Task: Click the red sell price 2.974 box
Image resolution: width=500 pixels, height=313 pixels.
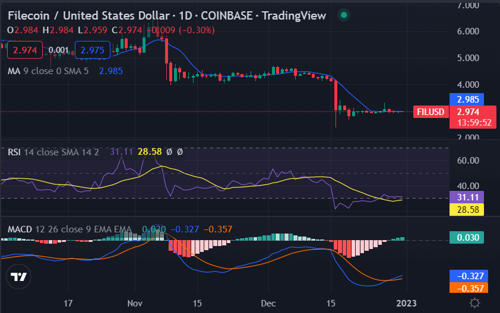Action: tap(25, 50)
